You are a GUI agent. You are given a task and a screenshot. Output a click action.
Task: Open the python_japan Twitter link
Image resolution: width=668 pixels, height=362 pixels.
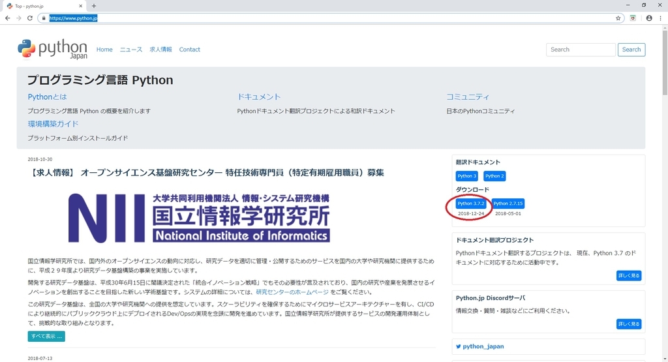point(483,346)
